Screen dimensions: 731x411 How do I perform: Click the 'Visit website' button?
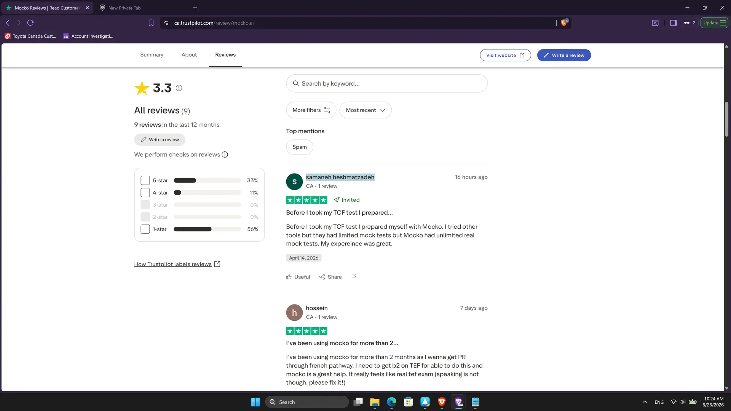point(505,55)
